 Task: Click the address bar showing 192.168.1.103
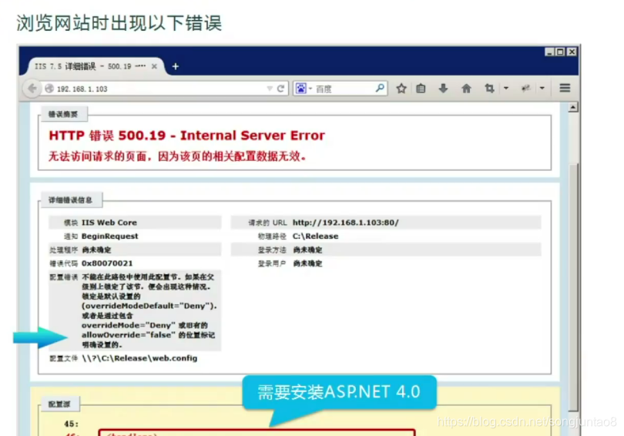(x=159, y=89)
